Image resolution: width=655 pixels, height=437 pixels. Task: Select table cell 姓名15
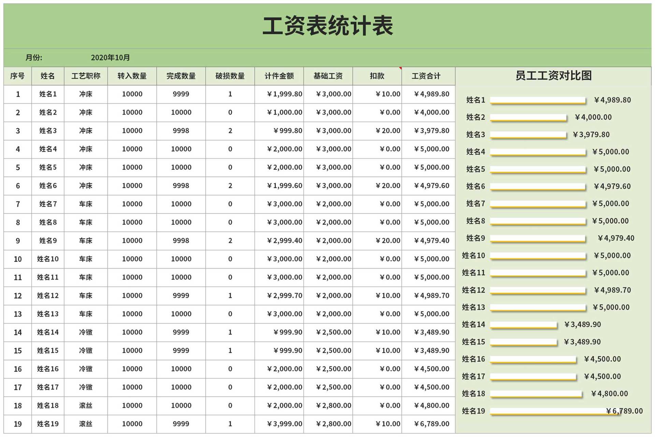48,351
